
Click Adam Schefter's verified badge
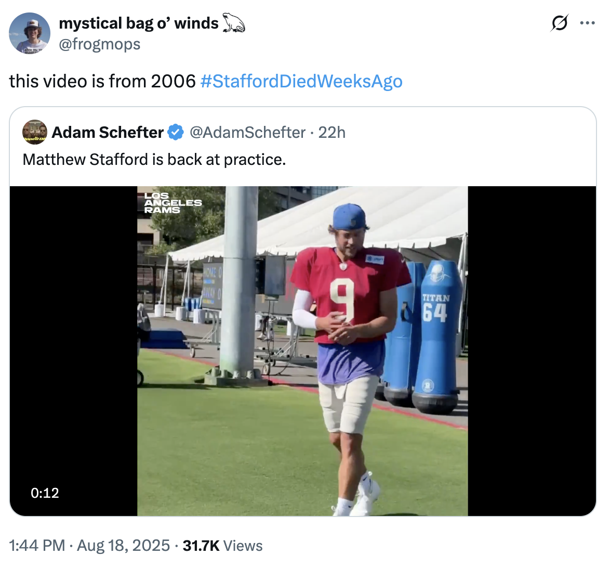[x=176, y=132]
